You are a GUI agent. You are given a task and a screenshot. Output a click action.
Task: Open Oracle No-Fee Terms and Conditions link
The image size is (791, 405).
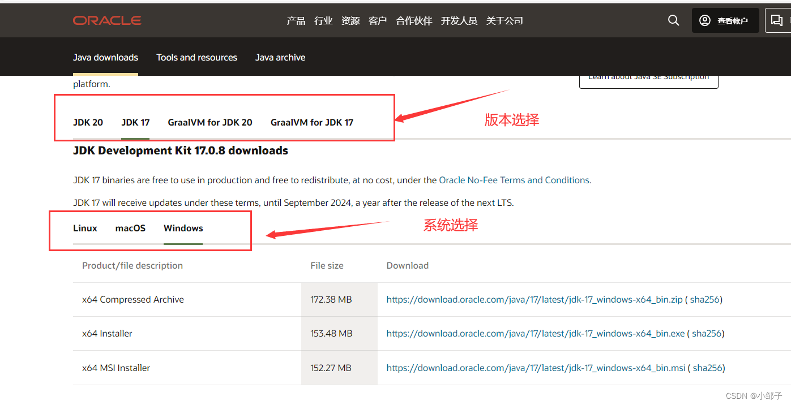pyautogui.click(x=514, y=180)
